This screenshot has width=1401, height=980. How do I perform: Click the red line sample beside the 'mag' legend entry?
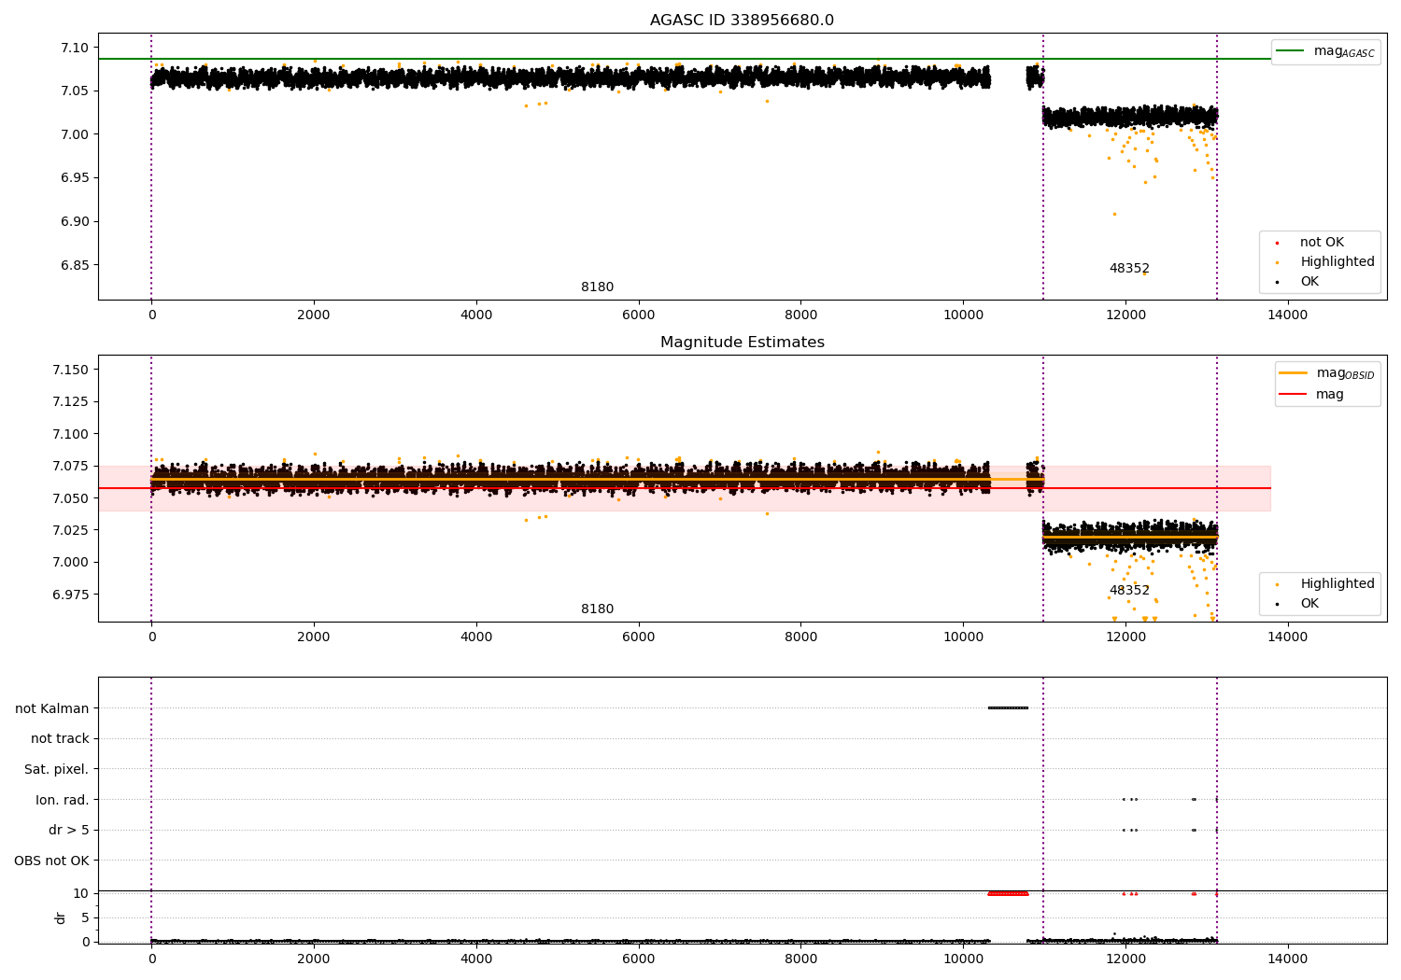pos(1293,395)
